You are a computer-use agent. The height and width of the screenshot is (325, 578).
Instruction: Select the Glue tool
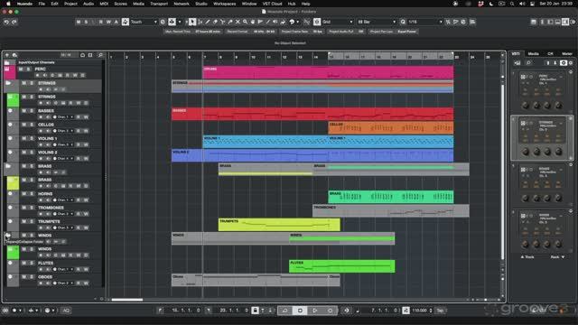[230, 22]
